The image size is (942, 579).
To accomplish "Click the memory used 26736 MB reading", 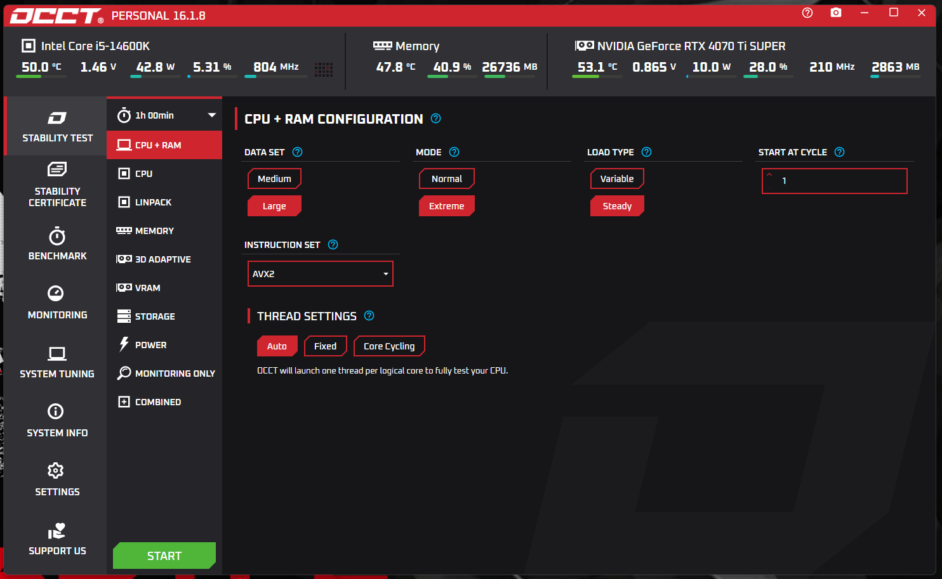I will point(510,67).
